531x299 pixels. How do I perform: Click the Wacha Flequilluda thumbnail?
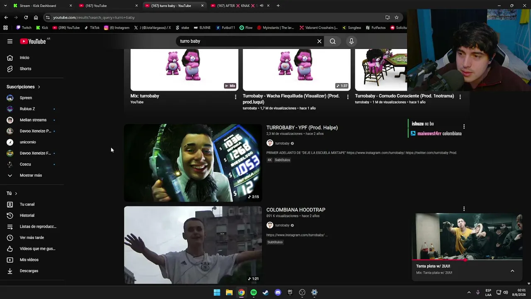[297, 70]
